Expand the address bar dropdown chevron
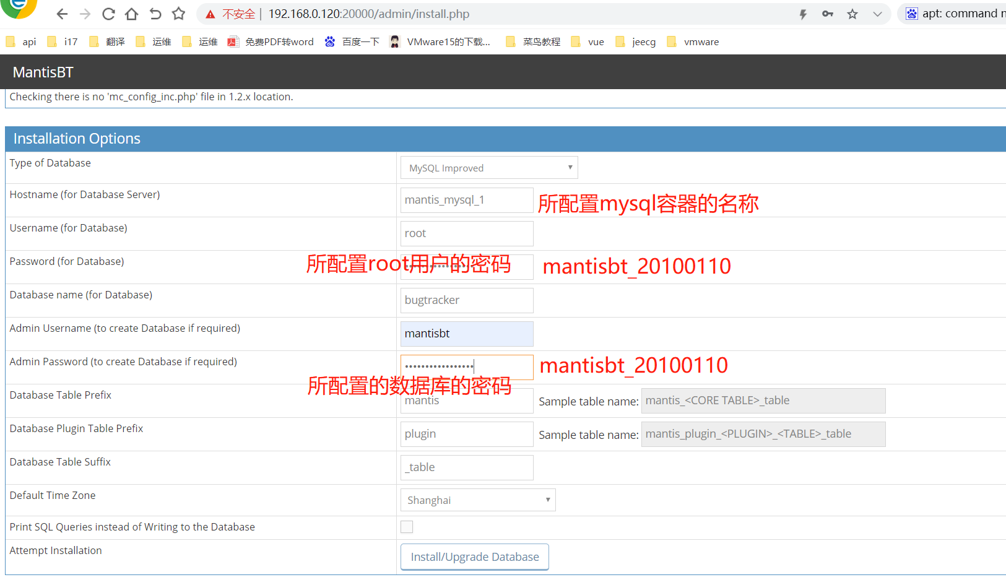Viewport: 1006px width, 585px height. pos(877,14)
